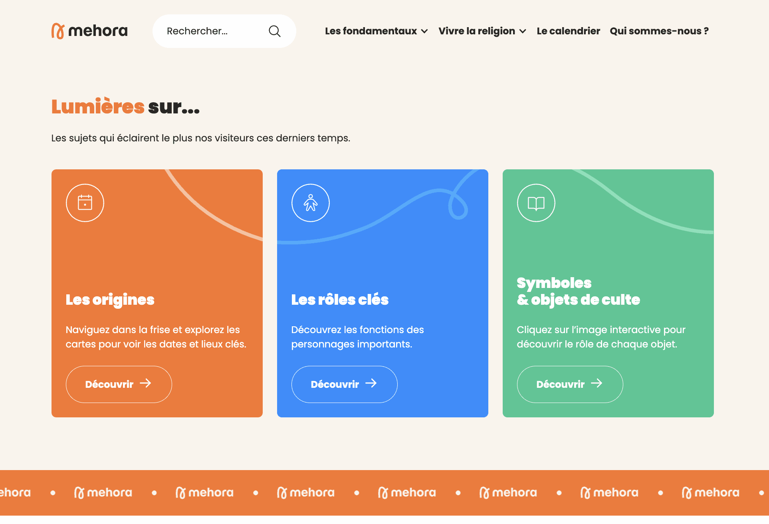Click the calendar icon on orange card
The width and height of the screenshot is (769, 524).
85,203
